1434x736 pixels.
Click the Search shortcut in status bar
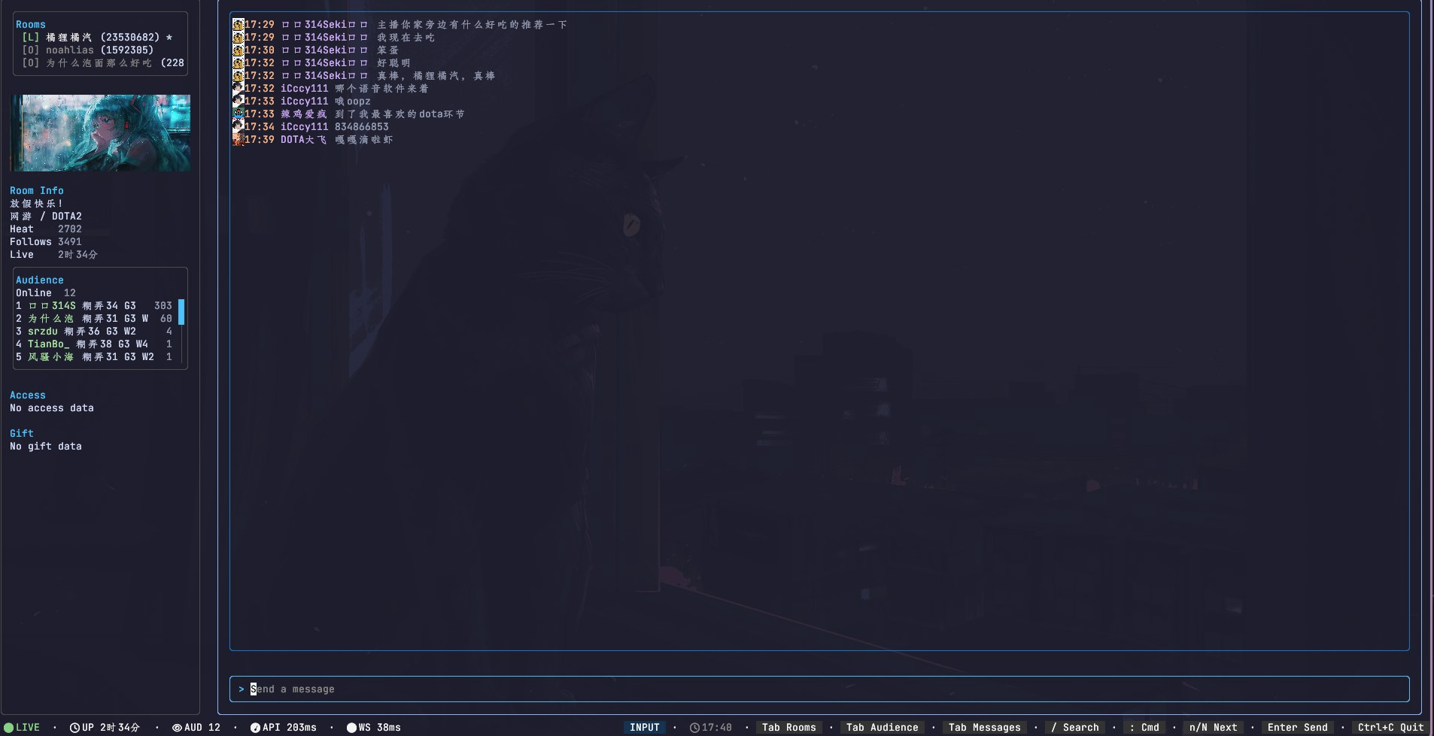click(x=1074, y=728)
